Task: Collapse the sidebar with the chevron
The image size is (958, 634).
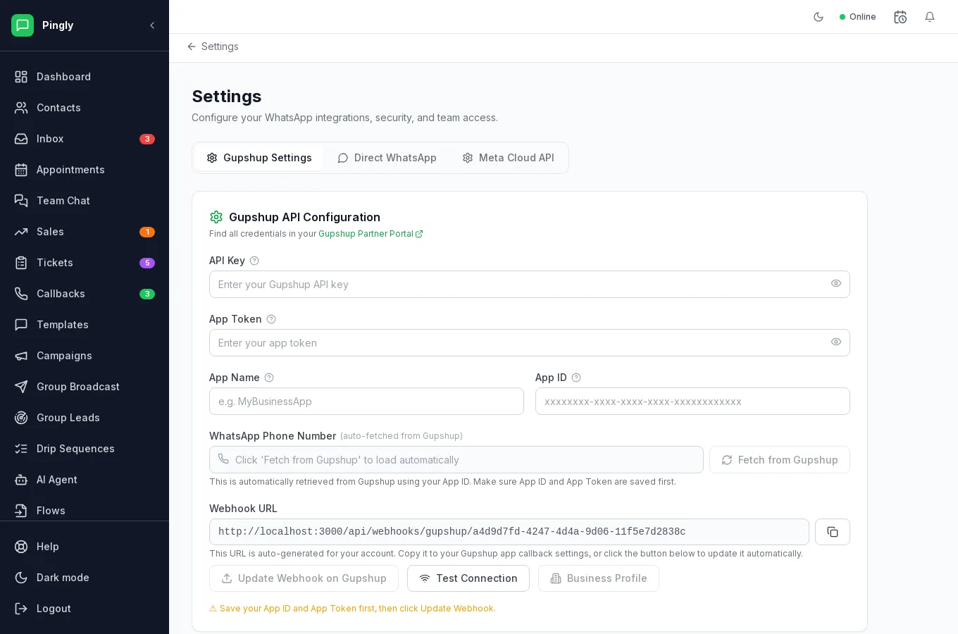Action: [x=152, y=25]
